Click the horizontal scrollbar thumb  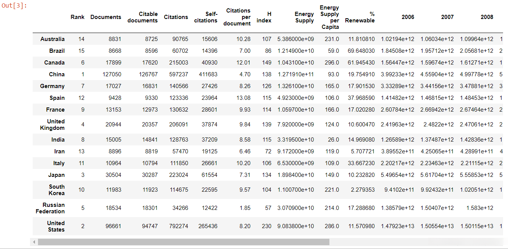pos(184,242)
